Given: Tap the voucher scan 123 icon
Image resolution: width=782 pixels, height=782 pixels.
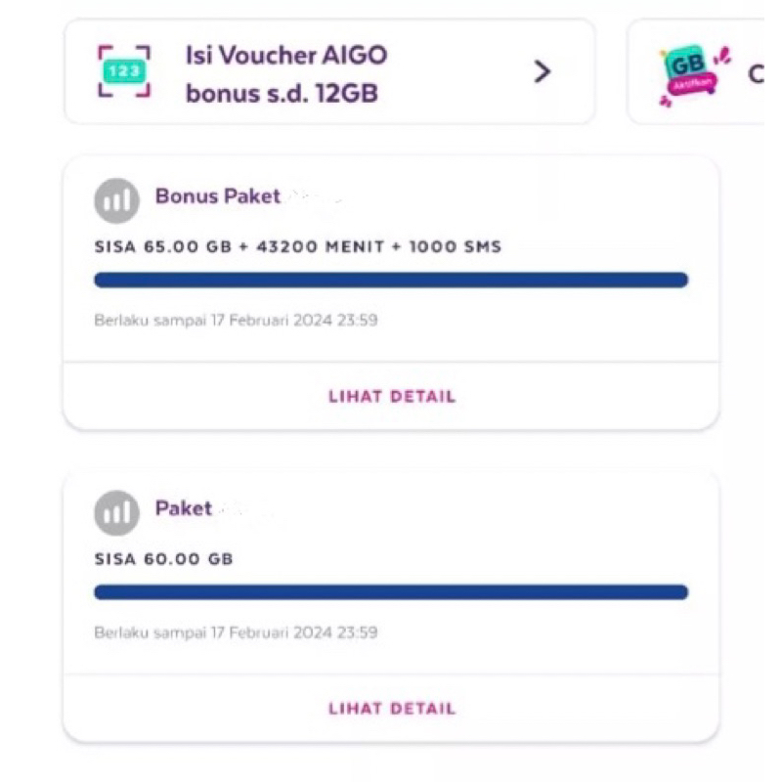Looking at the screenshot, I should (124, 71).
